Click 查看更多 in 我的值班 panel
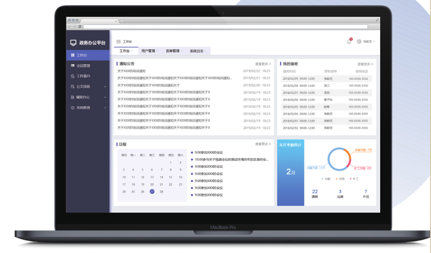Image resolution: width=431 pixels, height=253 pixels. click(365, 64)
